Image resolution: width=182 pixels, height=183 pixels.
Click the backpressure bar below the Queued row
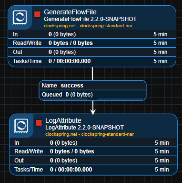[x=92, y=99]
